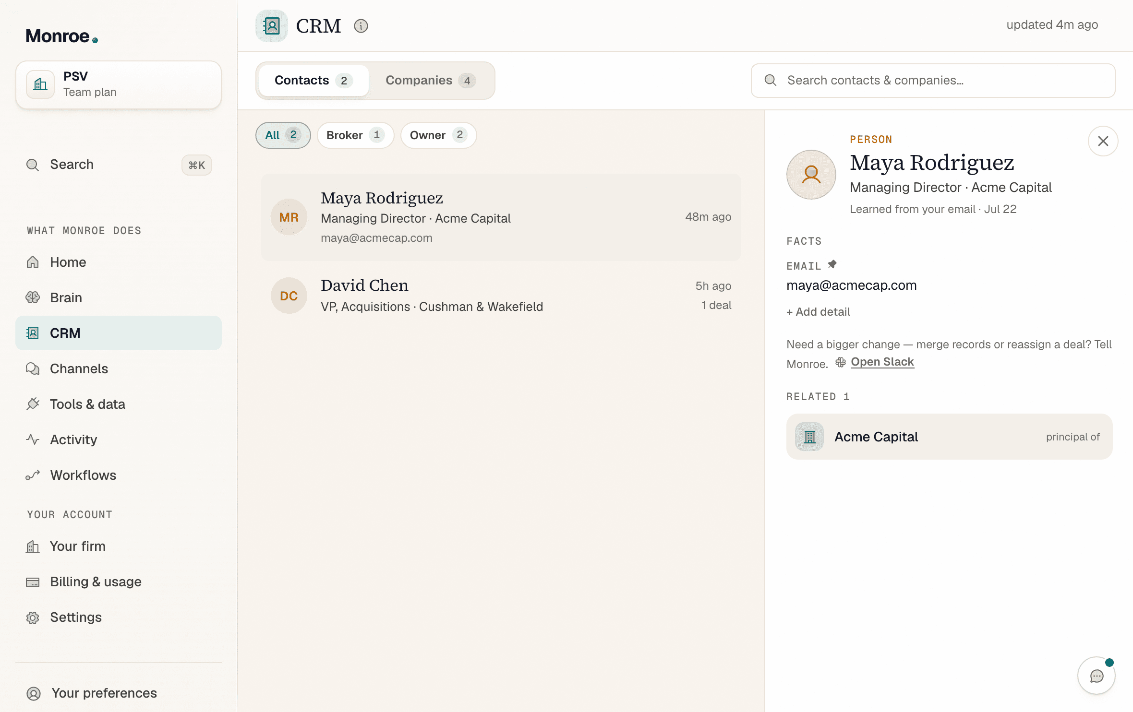Click the ⌘K shortcut badge
Image resolution: width=1133 pixels, height=712 pixels.
(197, 165)
